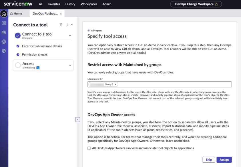Open the All menu
241x167 pixels.
(x=41, y=4)
